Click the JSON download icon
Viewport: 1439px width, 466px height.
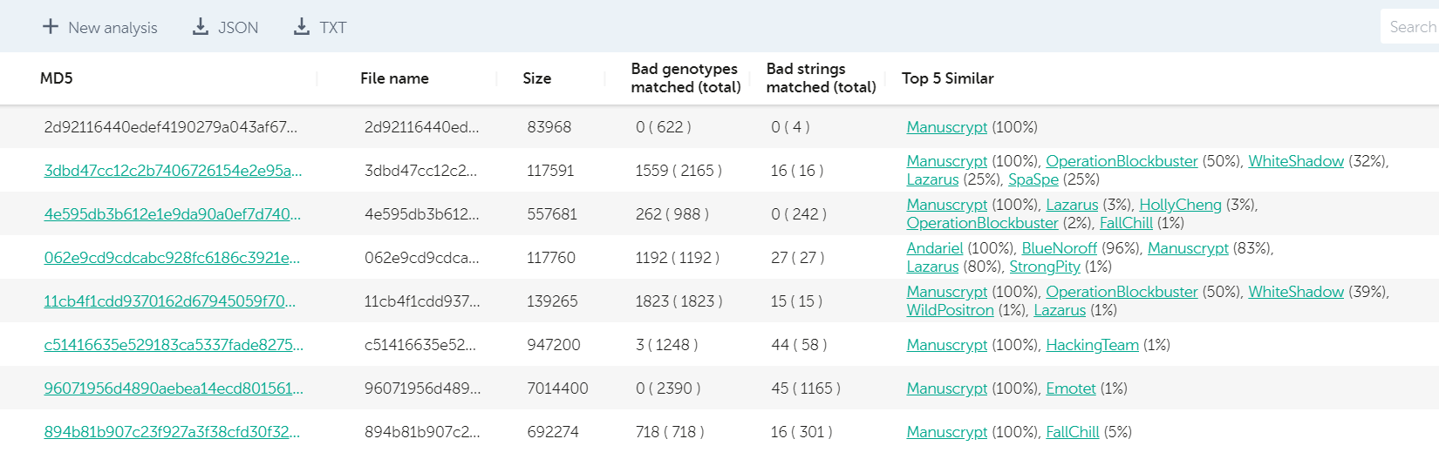(201, 27)
